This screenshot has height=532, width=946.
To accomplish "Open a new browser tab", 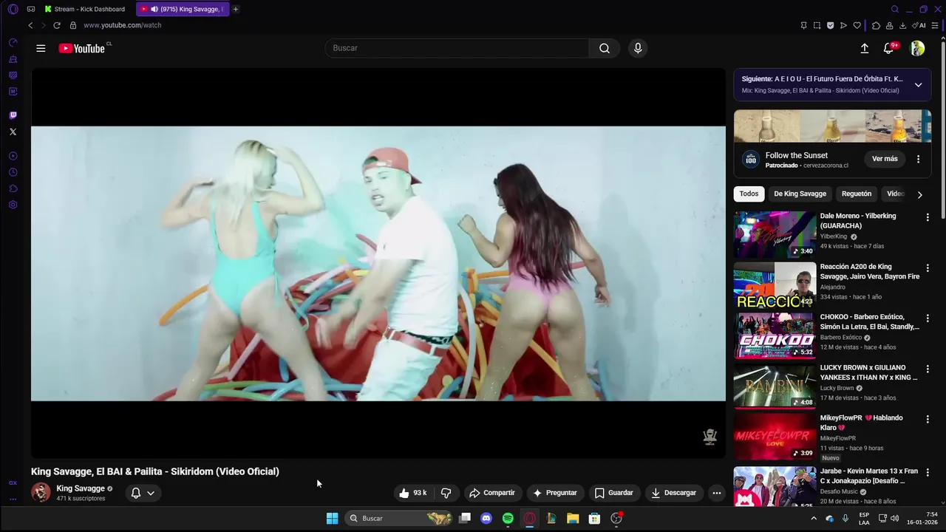I will 236,9.
